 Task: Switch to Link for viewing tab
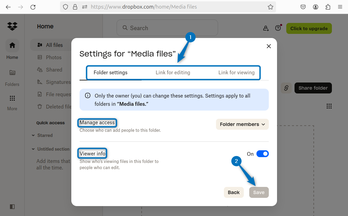236,73
